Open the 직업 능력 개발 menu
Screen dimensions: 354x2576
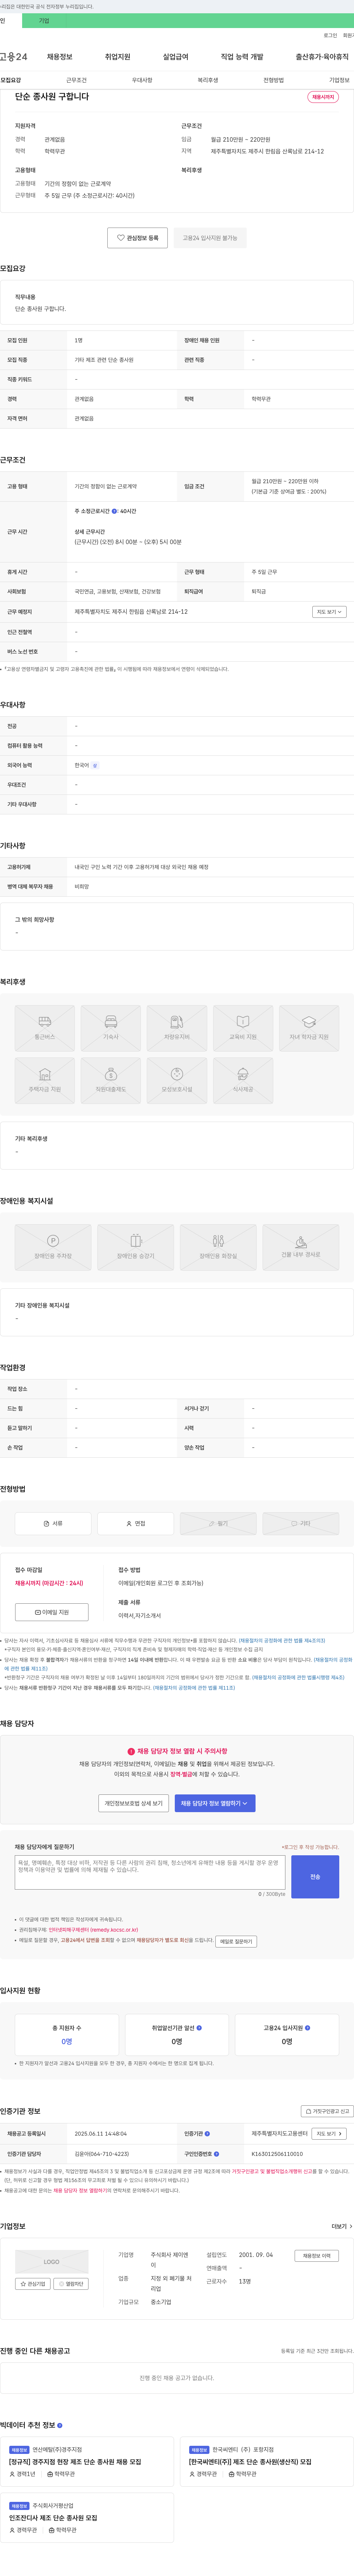click(242, 57)
